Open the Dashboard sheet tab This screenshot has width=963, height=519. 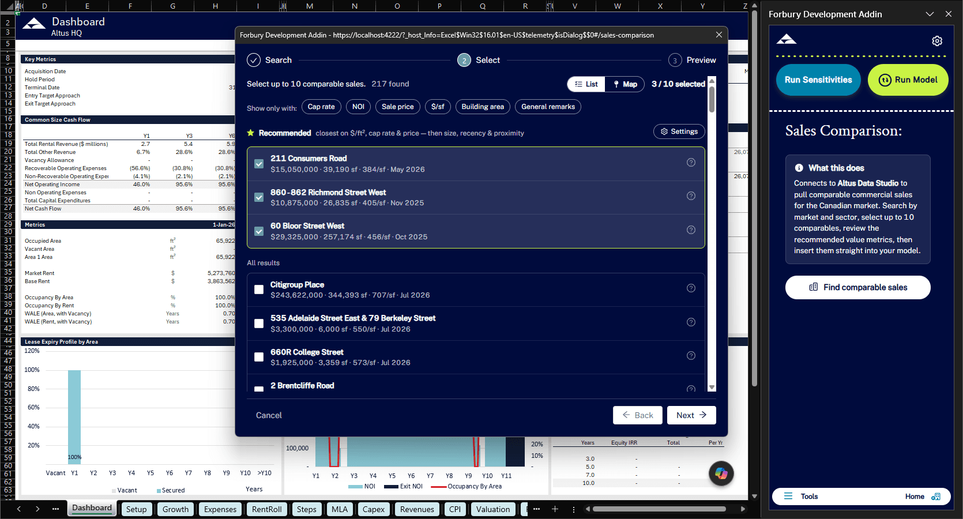92,508
